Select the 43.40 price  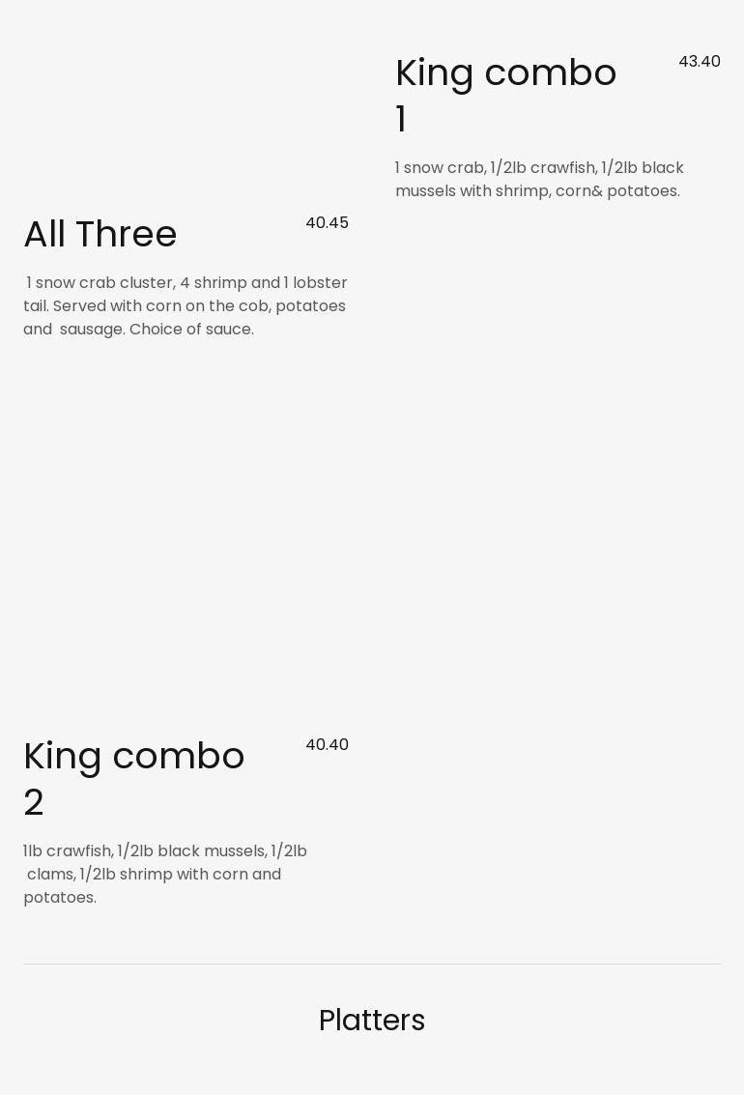(x=699, y=62)
